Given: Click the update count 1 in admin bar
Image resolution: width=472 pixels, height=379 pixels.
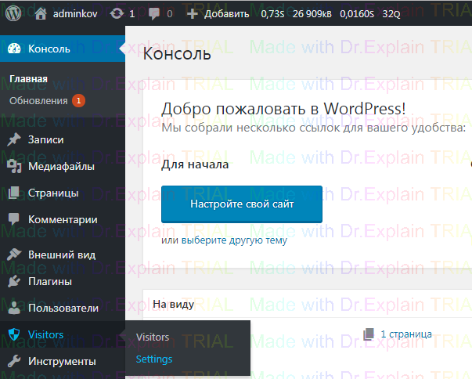Looking at the screenshot, I should pos(132,14).
